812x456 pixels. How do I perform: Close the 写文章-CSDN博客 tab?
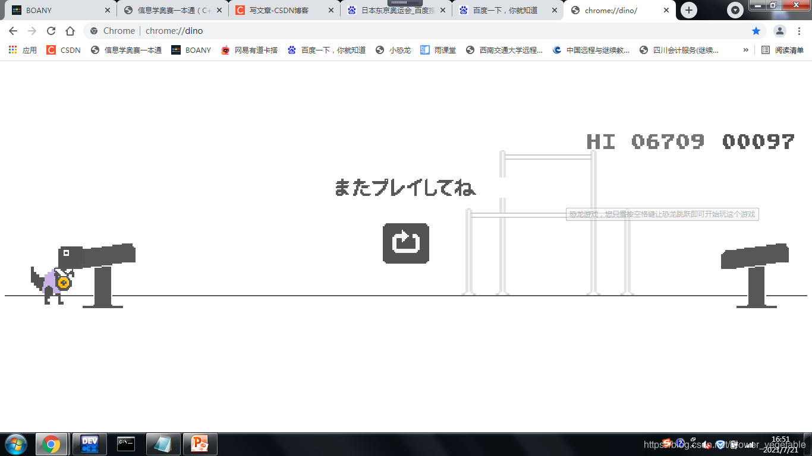click(x=331, y=10)
